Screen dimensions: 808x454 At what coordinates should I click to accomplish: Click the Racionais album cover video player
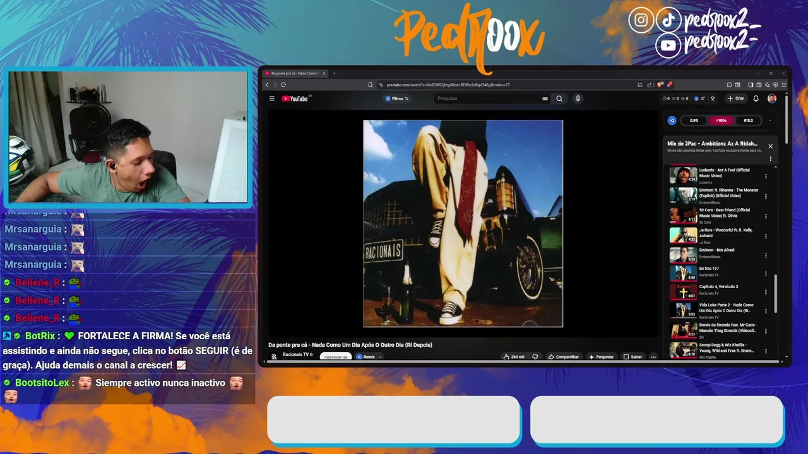click(x=463, y=223)
